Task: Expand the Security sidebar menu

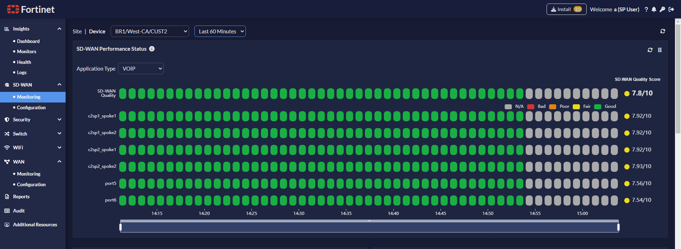Action: coord(33,120)
